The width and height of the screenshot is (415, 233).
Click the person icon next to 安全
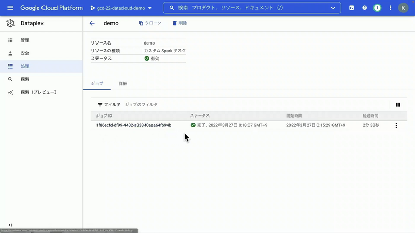coord(10,53)
